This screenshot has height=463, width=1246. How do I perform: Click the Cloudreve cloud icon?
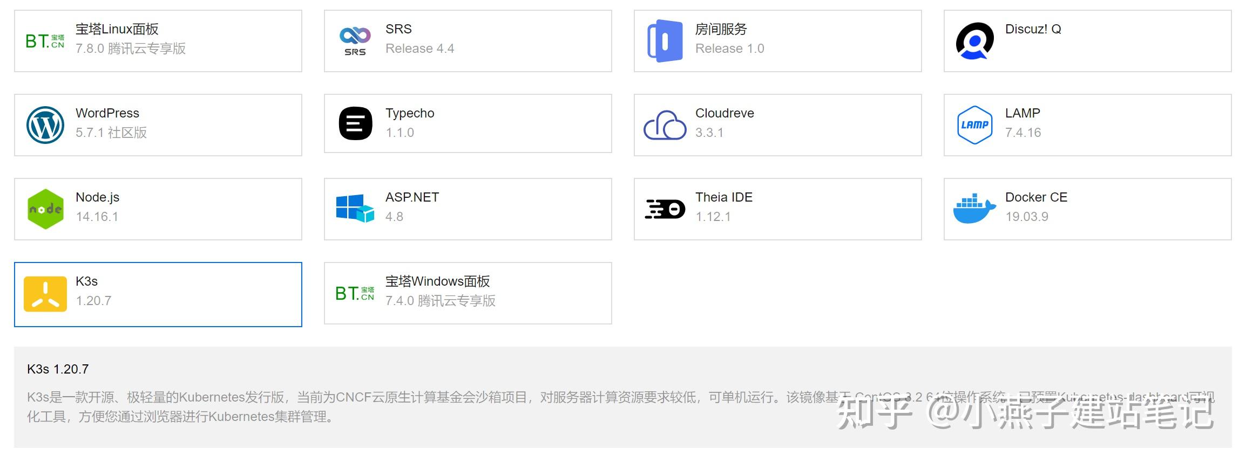tap(665, 125)
